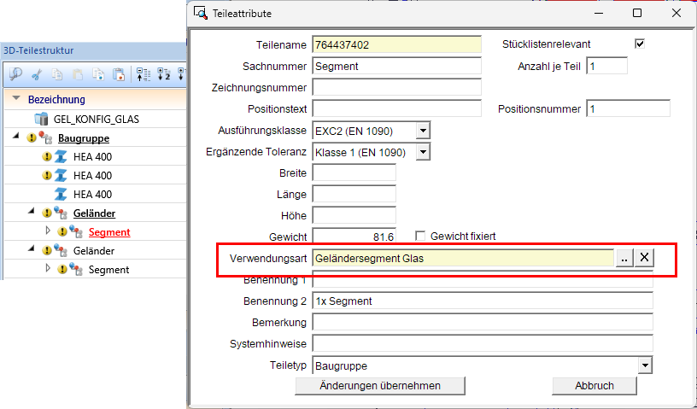Click the Positionstext input field
Image resolution: width=697 pixels, height=409 pixels.
click(x=397, y=109)
